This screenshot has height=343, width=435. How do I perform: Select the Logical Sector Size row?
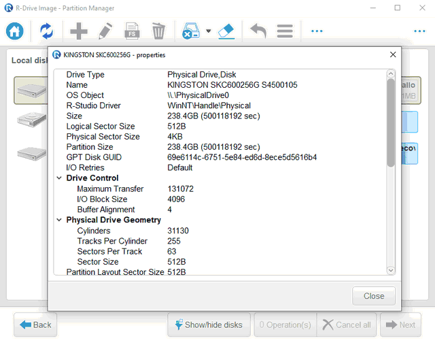220,126
